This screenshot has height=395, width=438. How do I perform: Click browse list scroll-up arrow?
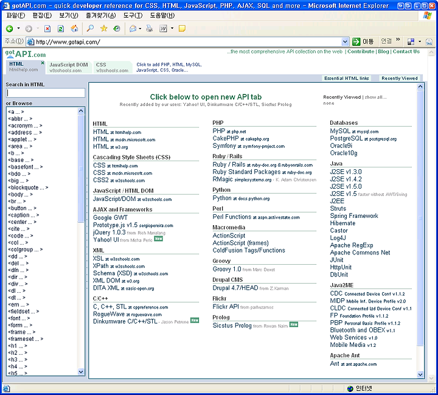81,111
